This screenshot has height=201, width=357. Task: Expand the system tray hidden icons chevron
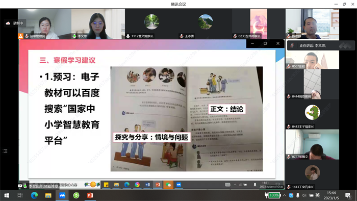285,195
